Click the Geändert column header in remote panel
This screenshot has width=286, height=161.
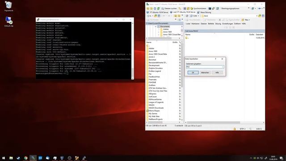260,34
